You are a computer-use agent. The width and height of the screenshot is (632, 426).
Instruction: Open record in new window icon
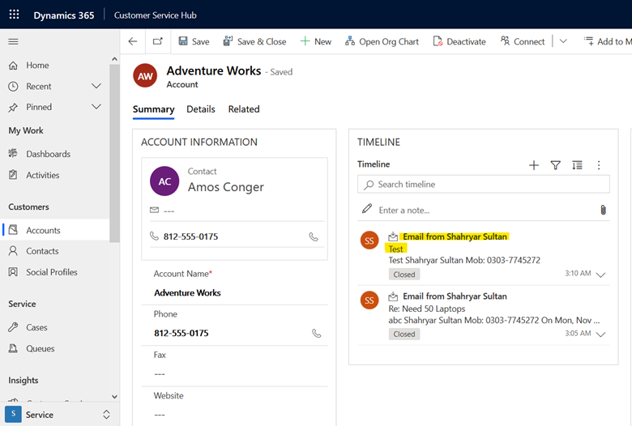[x=158, y=41]
